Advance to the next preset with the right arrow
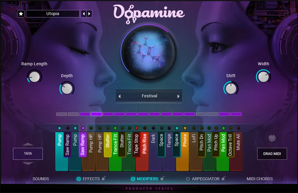298x193 pixels. (89, 14)
